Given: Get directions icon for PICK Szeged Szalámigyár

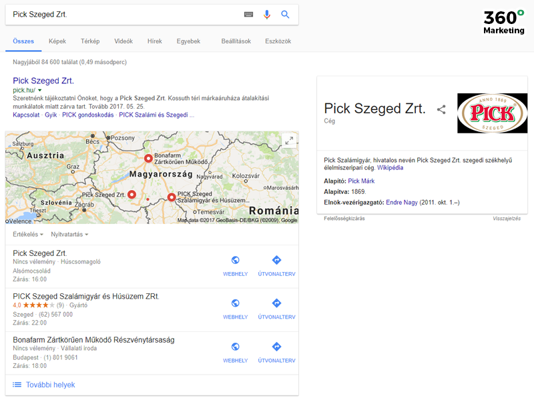Looking at the screenshot, I should point(276,303).
